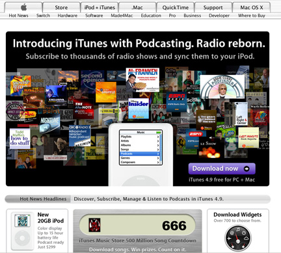Open the iPod + iTunes tab

pos(100,7)
